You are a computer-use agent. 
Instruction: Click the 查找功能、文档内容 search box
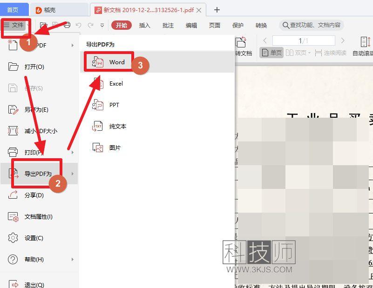(312, 25)
